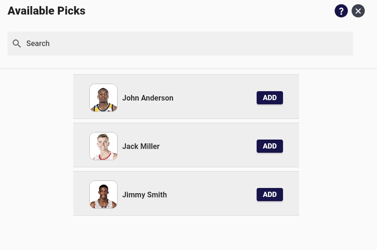The height and width of the screenshot is (250, 377).
Task: Open Jimmy Smith's player photo
Action: (x=103, y=195)
